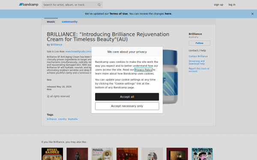The height and width of the screenshot is (160, 257).
Task: Review changes via the 'here' link
Action: click(x=168, y=14)
